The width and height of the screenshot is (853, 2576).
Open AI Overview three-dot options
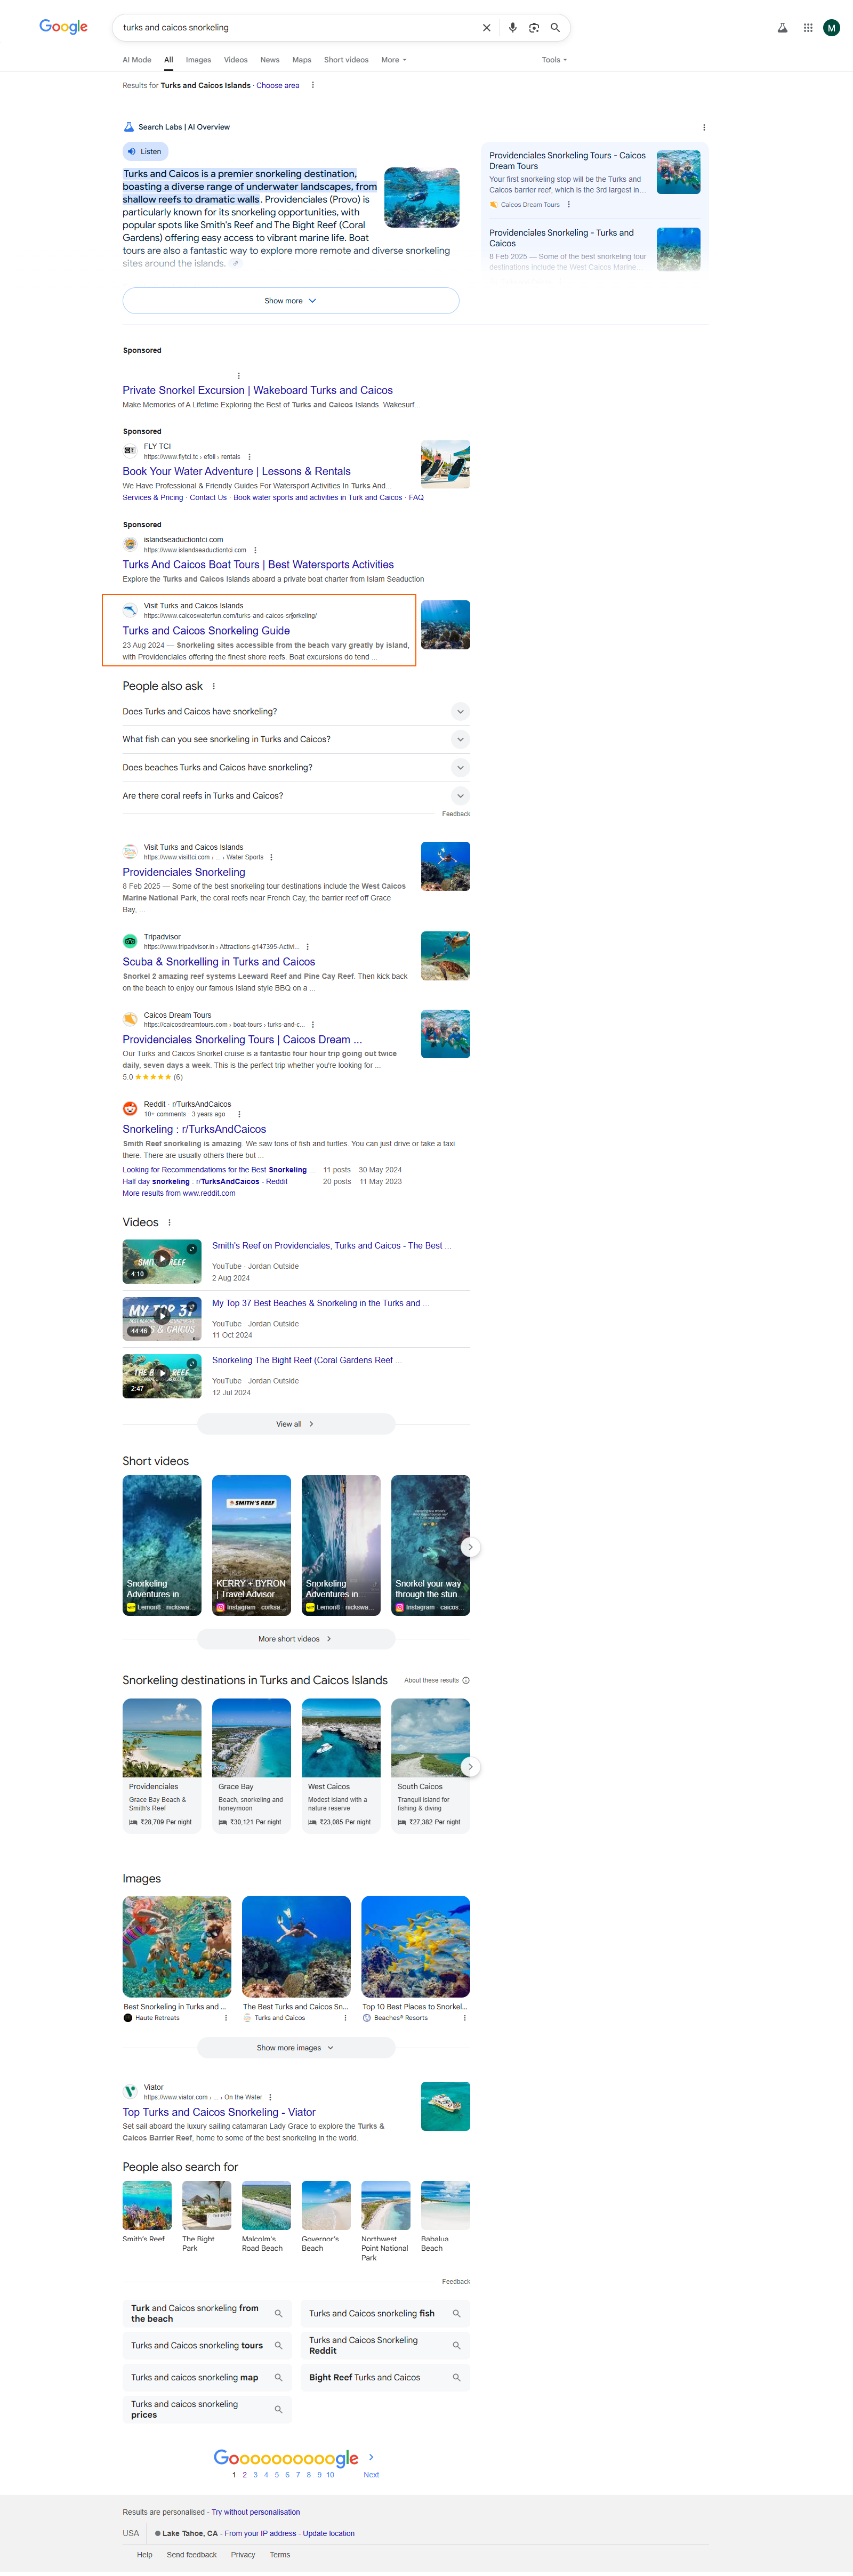pyautogui.click(x=704, y=128)
